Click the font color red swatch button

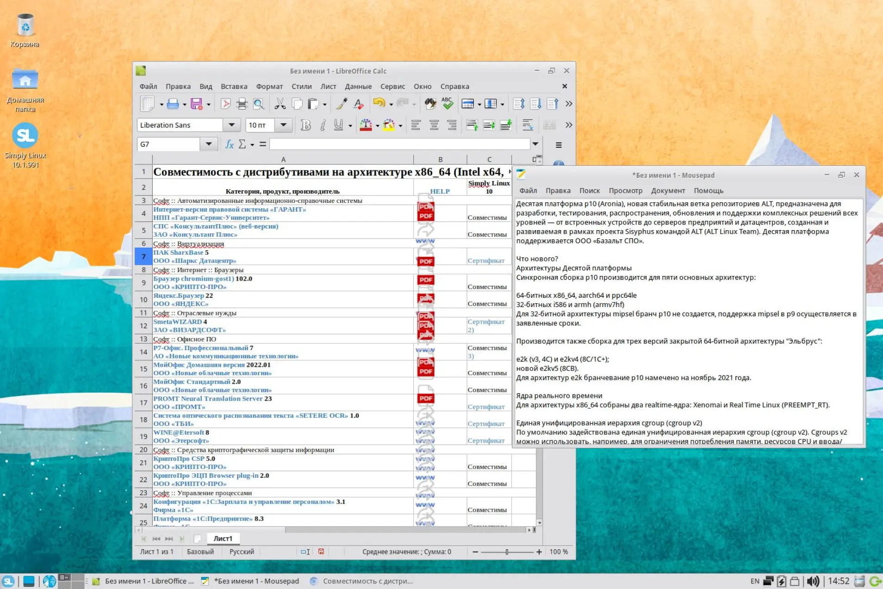click(366, 125)
